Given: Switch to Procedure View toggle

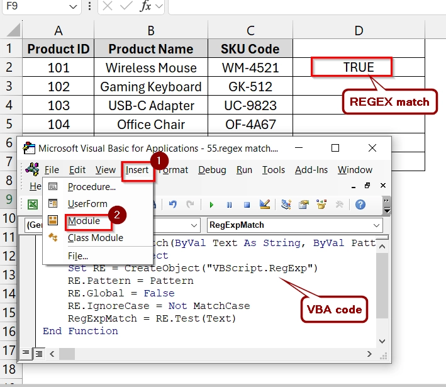Looking at the screenshot, I should point(27,354).
